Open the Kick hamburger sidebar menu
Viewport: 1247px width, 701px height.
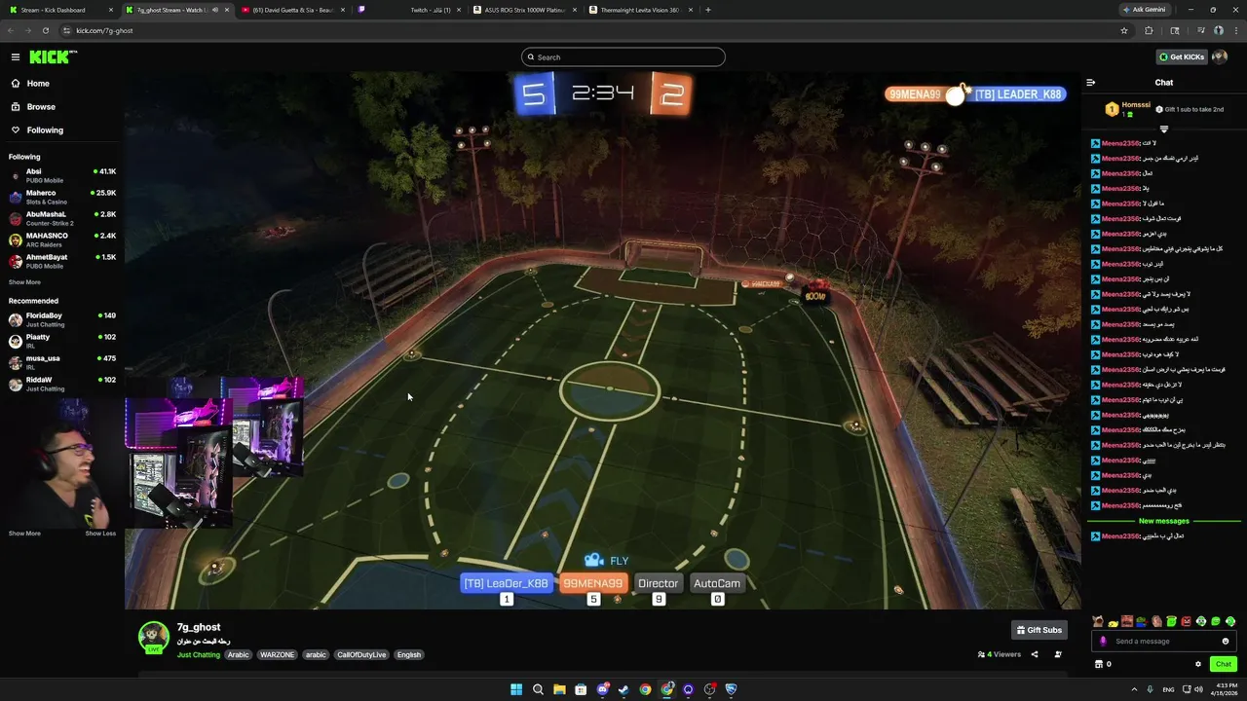click(x=16, y=57)
